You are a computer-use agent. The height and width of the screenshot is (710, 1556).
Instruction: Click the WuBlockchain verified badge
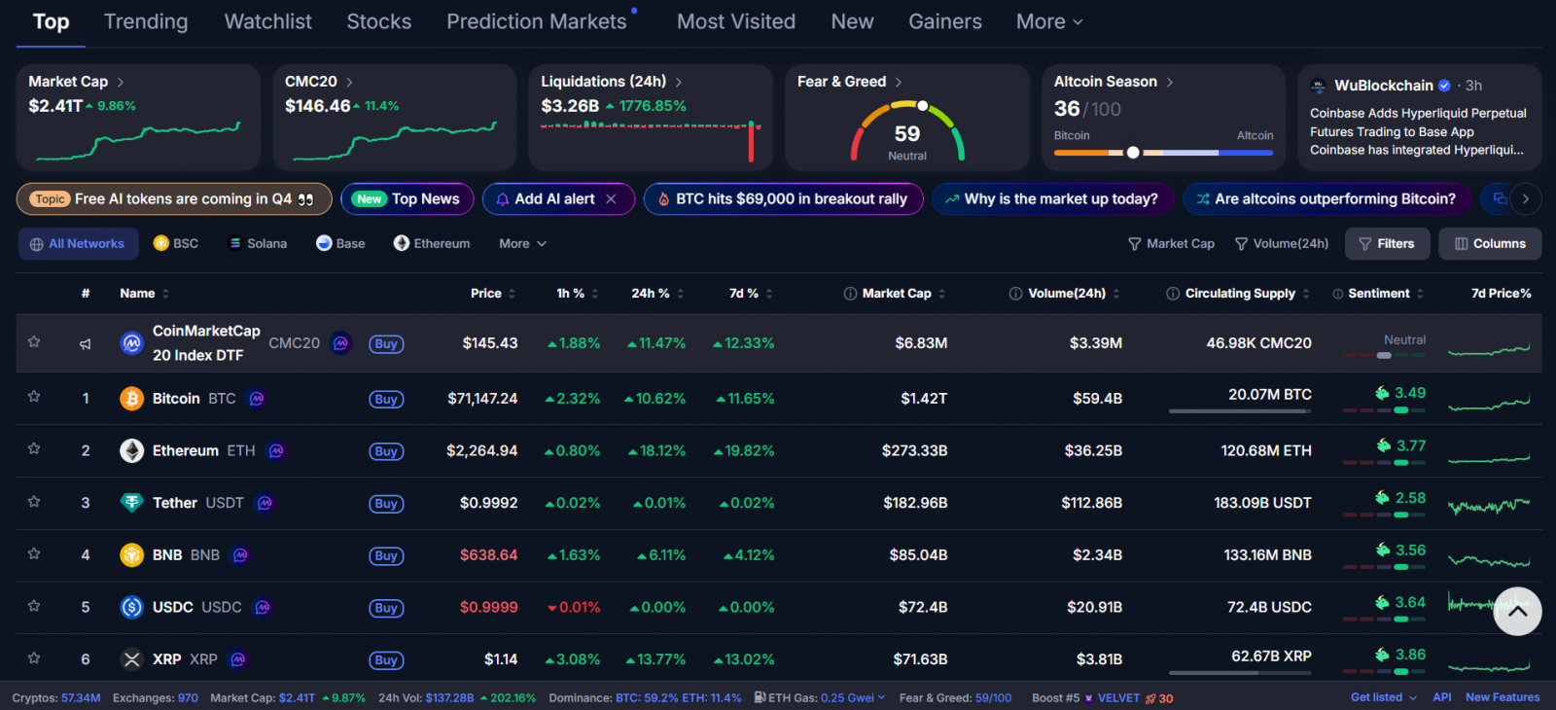pyautogui.click(x=1445, y=86)
